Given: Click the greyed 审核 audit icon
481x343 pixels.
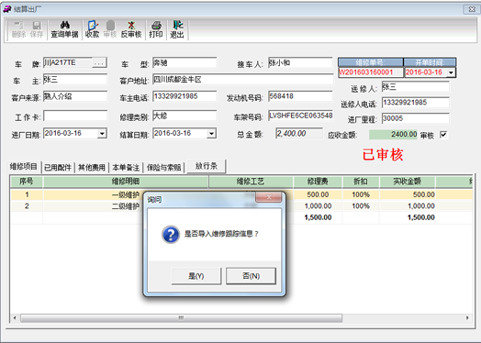Looking at the screenshot, I should (x=110, y=25).
